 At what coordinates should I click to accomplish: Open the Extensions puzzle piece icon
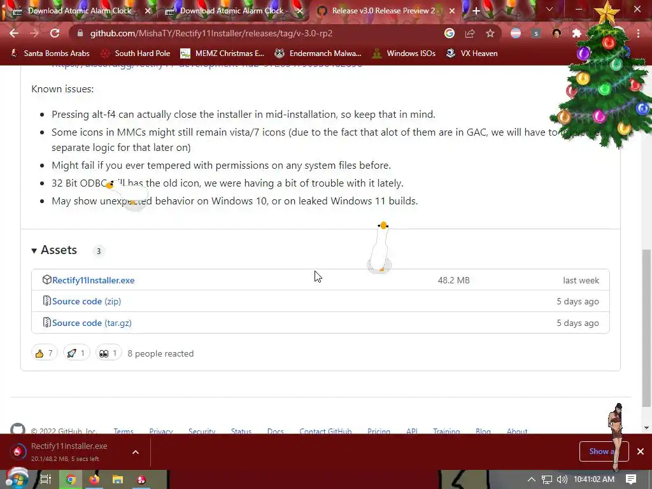tap(577, 33)
